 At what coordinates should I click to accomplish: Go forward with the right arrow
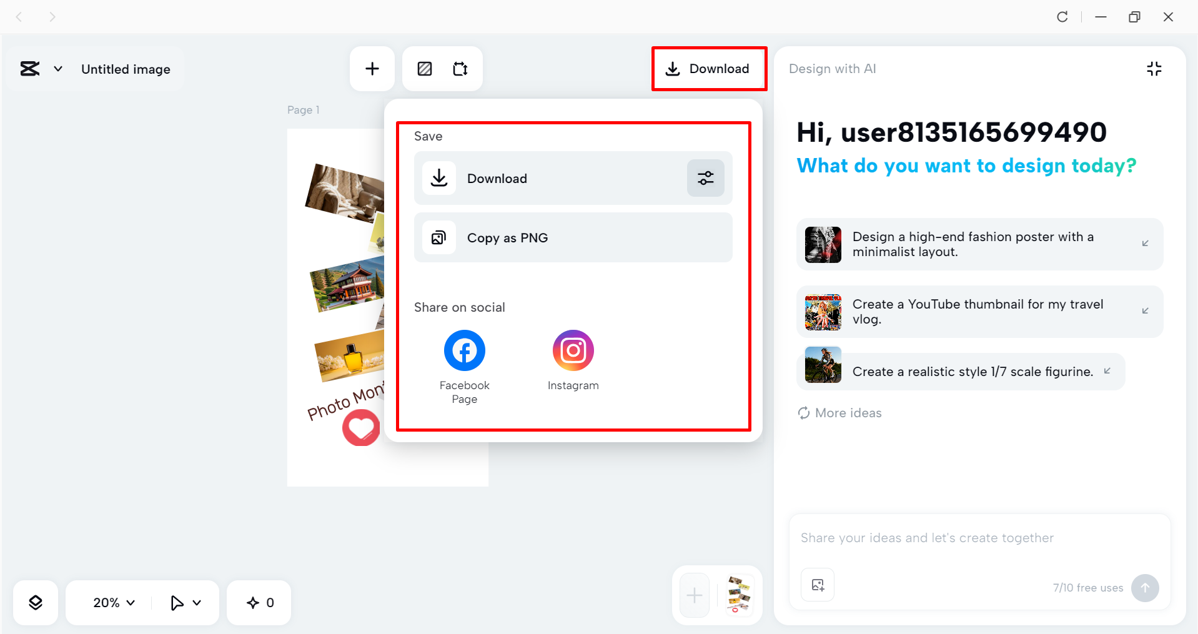coord(52,17)
